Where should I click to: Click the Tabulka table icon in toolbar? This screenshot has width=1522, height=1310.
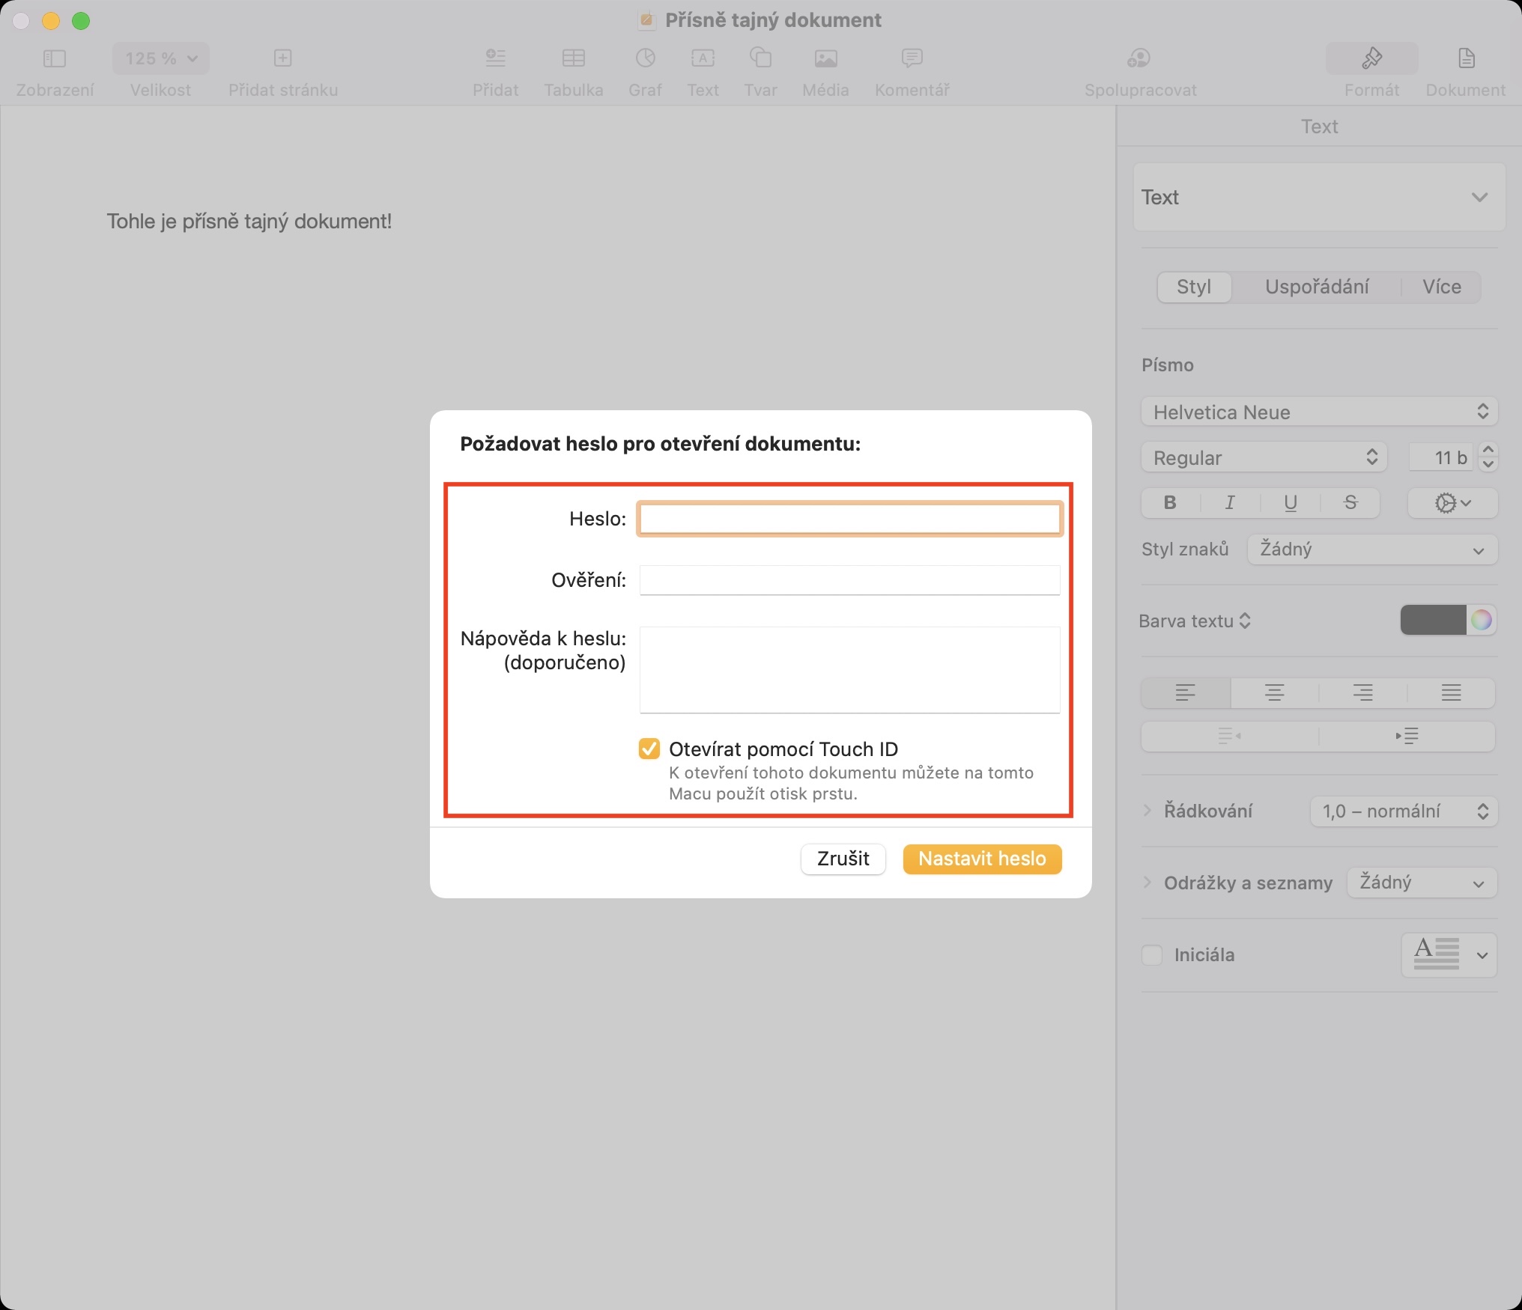click(x=573, y=58)
